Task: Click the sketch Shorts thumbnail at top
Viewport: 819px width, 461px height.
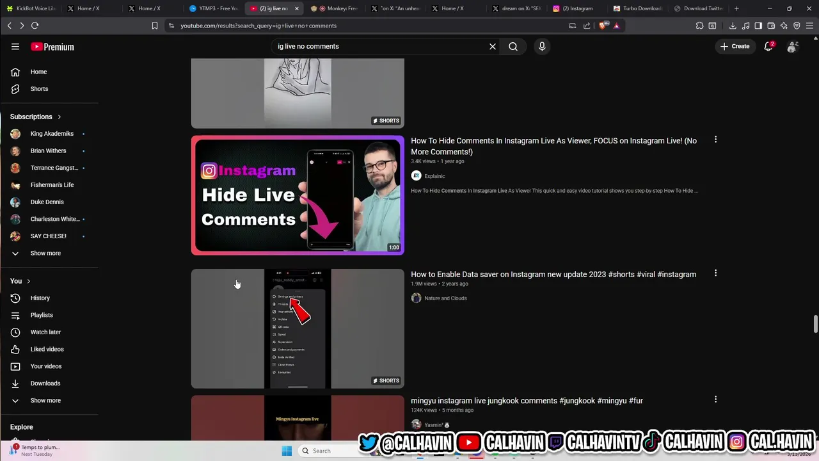Action: (x=298, y=93)
